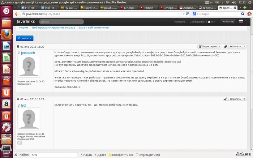The width and height of the screenshot is (253, 158).
Task: Switch to the 'Форум…' tab
Action: click(208, 8)
